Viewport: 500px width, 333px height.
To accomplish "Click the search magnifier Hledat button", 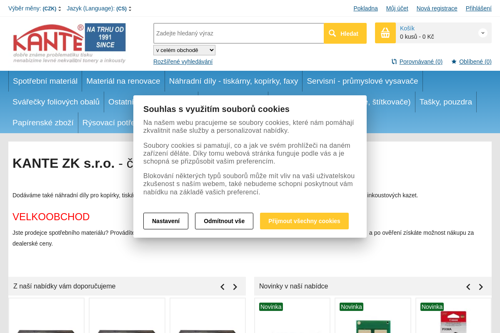I will coord(345,33).
